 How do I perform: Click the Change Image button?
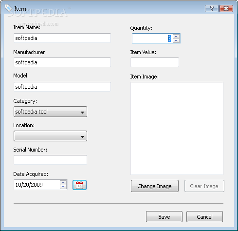coord(155,186)
